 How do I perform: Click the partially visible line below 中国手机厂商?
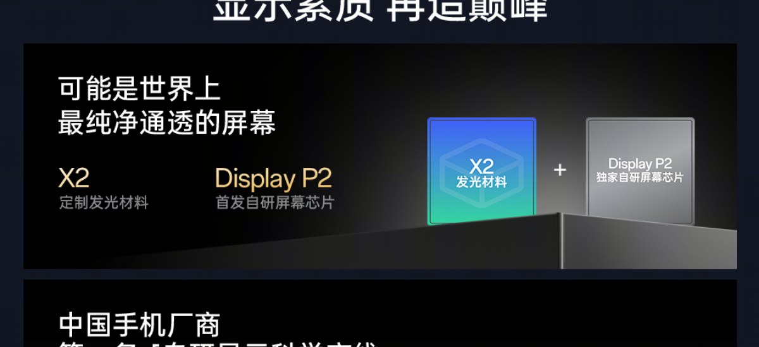point(218,344)
